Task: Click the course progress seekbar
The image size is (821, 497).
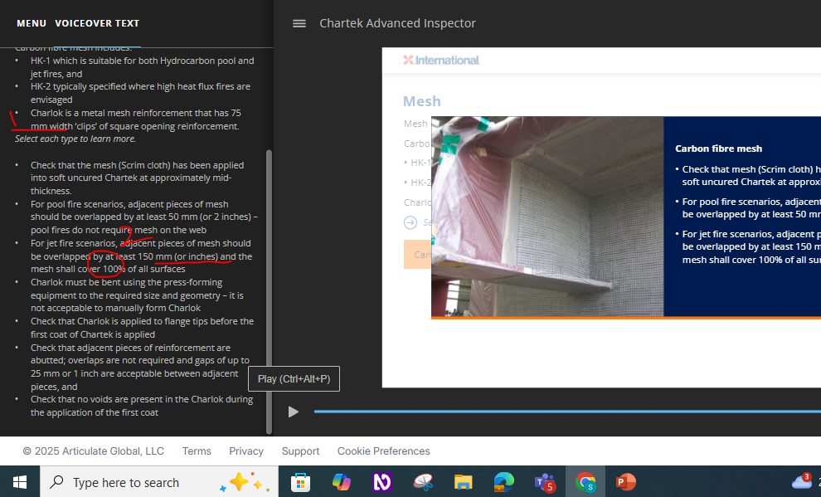Action: coord(564,412)
